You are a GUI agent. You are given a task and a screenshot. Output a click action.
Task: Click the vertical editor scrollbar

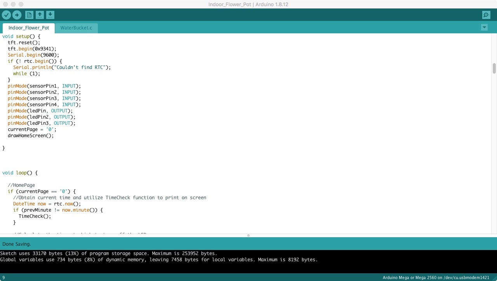(494, 69)
